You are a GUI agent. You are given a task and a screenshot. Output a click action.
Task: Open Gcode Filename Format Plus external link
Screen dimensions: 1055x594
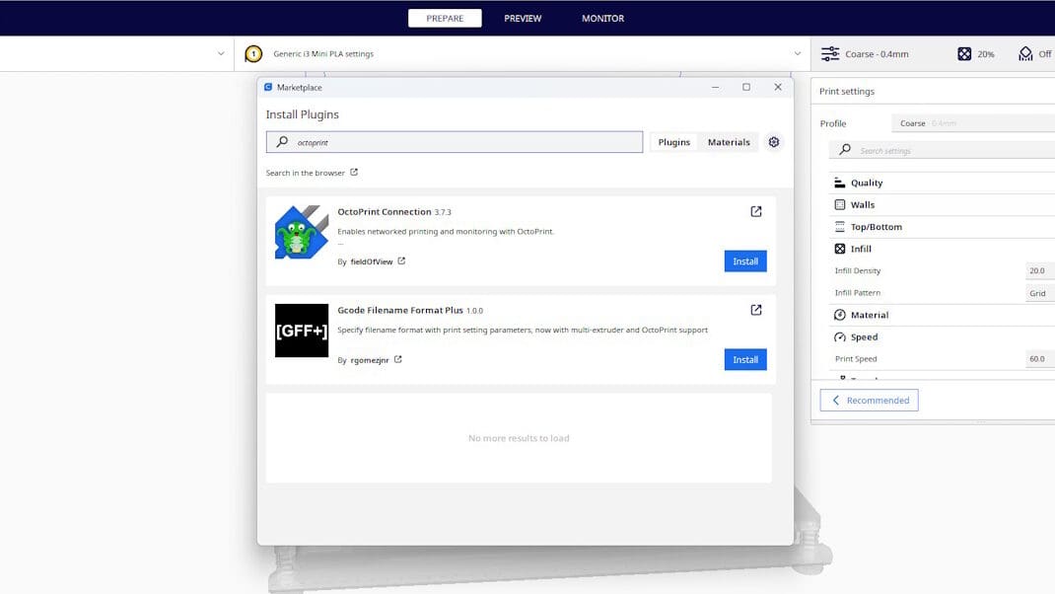756,310
